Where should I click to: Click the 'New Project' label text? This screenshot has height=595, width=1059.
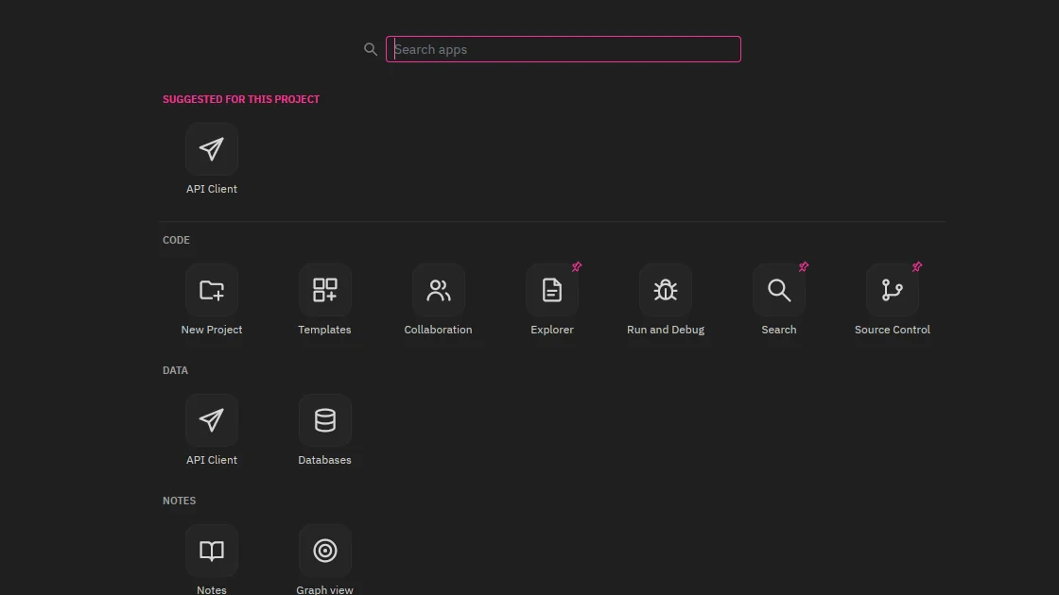tap(212, 330)
